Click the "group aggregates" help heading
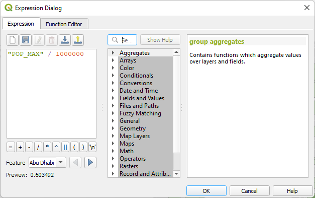315x198 pixels. (x=217, y=42)
